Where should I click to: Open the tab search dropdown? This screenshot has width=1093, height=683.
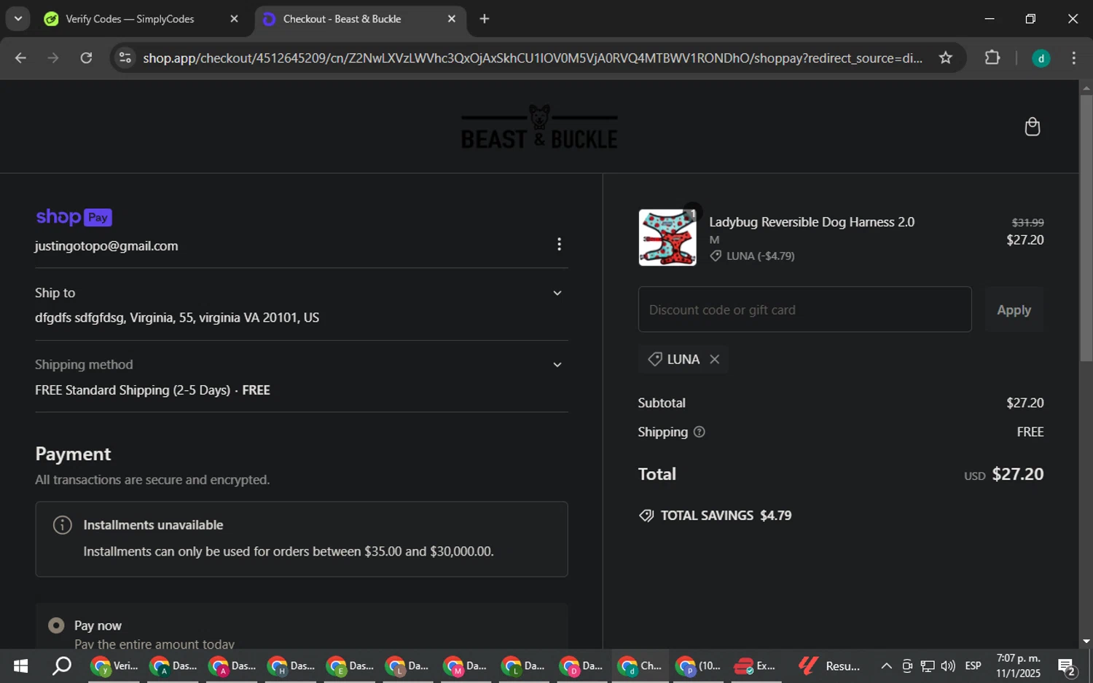18,19
